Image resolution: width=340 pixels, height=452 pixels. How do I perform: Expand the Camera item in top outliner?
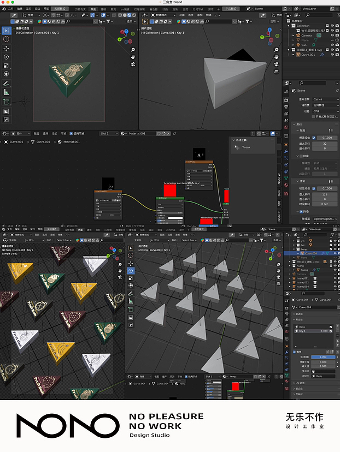coord(293,35)
